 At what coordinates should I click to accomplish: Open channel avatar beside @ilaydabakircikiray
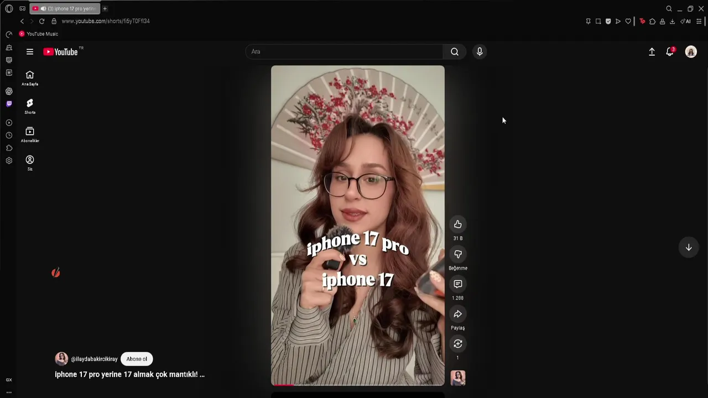click(x=61, y=359)
